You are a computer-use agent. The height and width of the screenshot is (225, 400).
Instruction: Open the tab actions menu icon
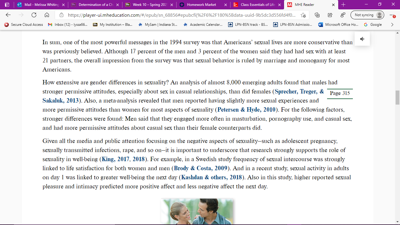point(7,5)
